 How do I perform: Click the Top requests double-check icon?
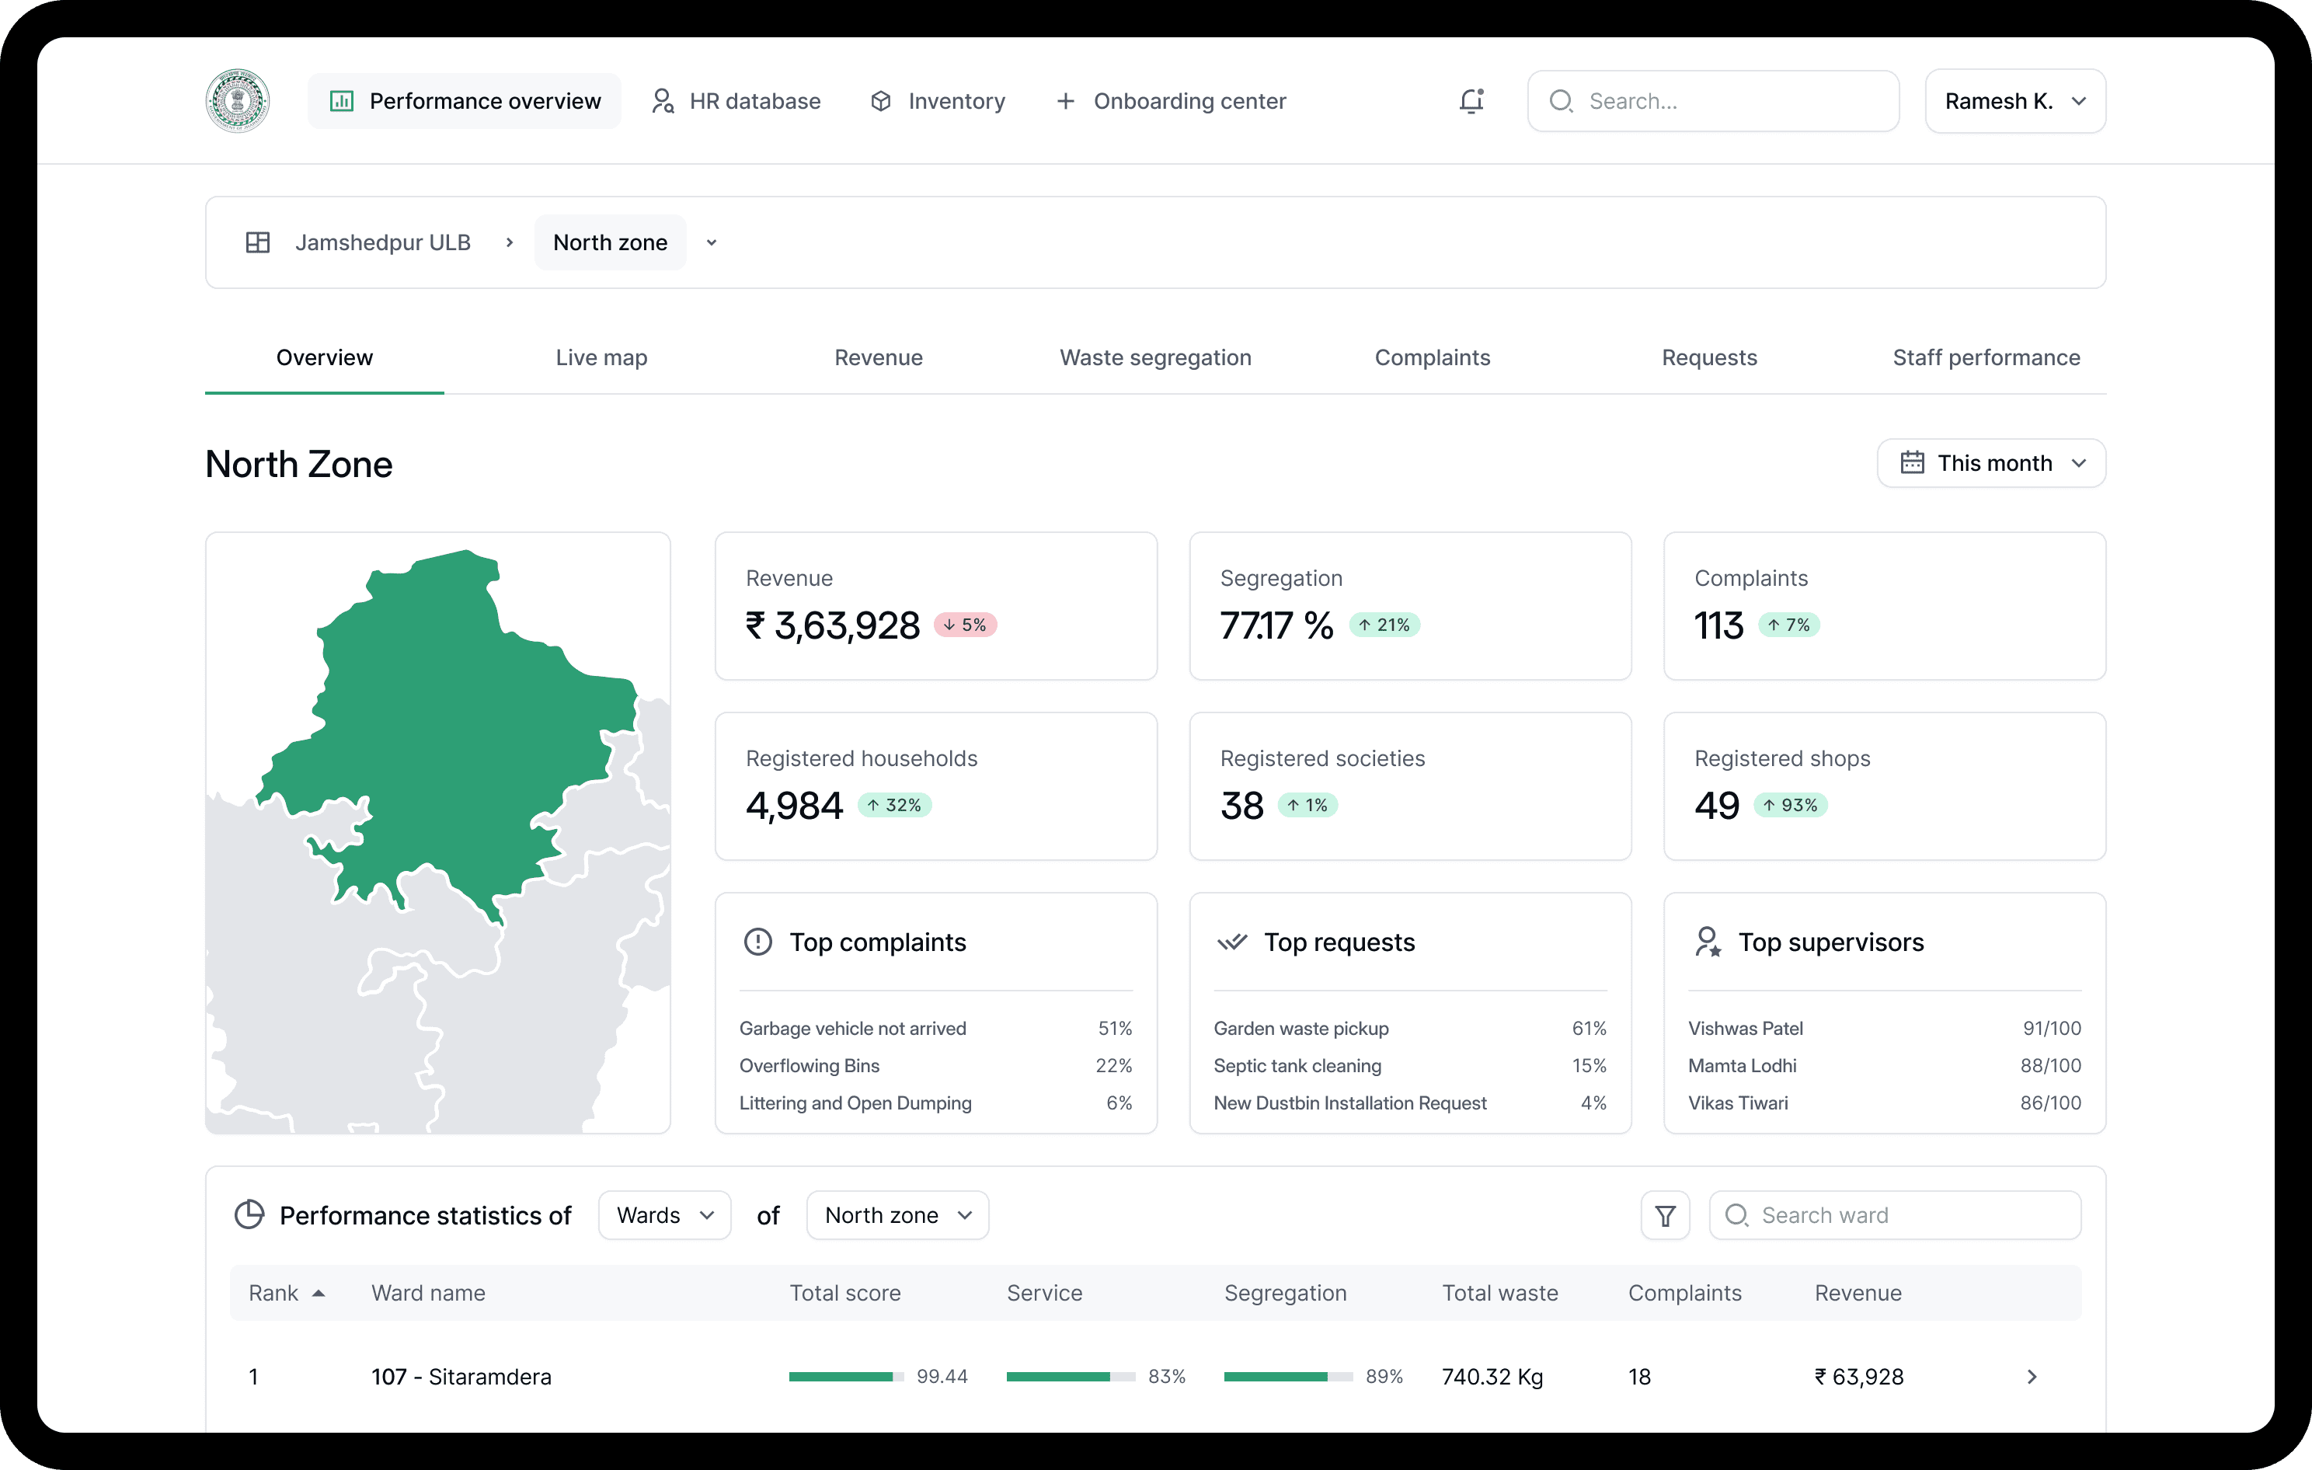click(x=1232, y=942)
